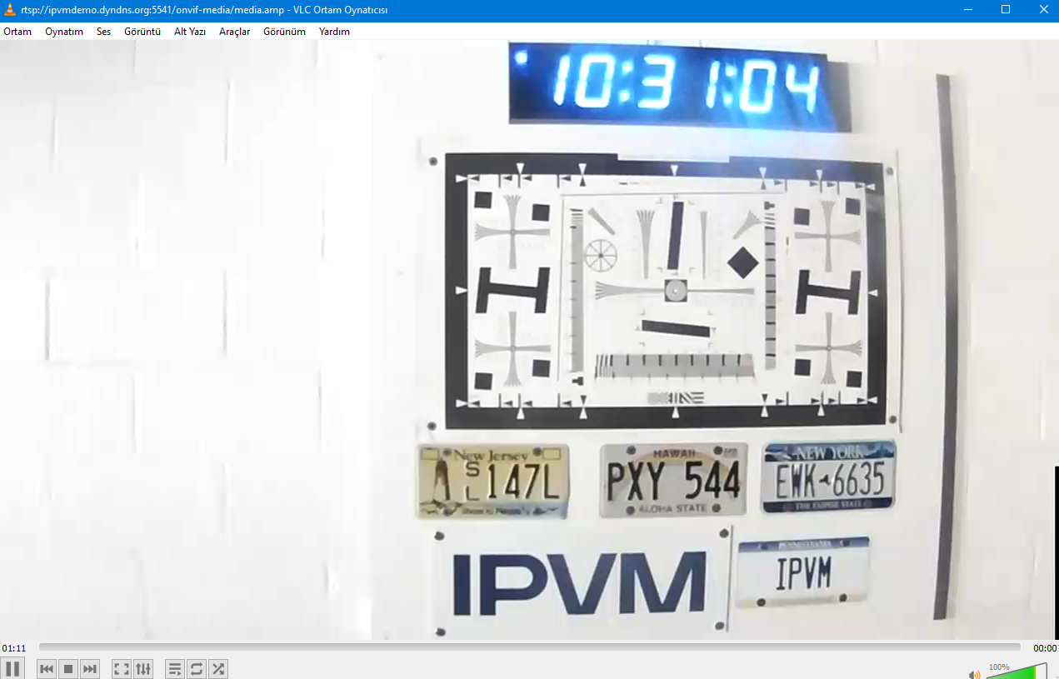This screenshot has width=1059, height=679.
Task: Pause the video playback
Action: pos(12,668)
